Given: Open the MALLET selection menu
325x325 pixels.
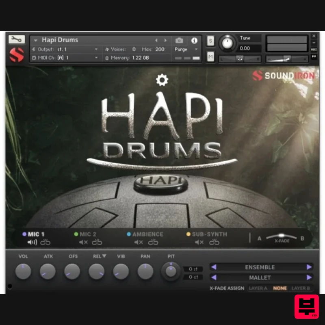Looking at the screenshot, I should coord(260,277).
